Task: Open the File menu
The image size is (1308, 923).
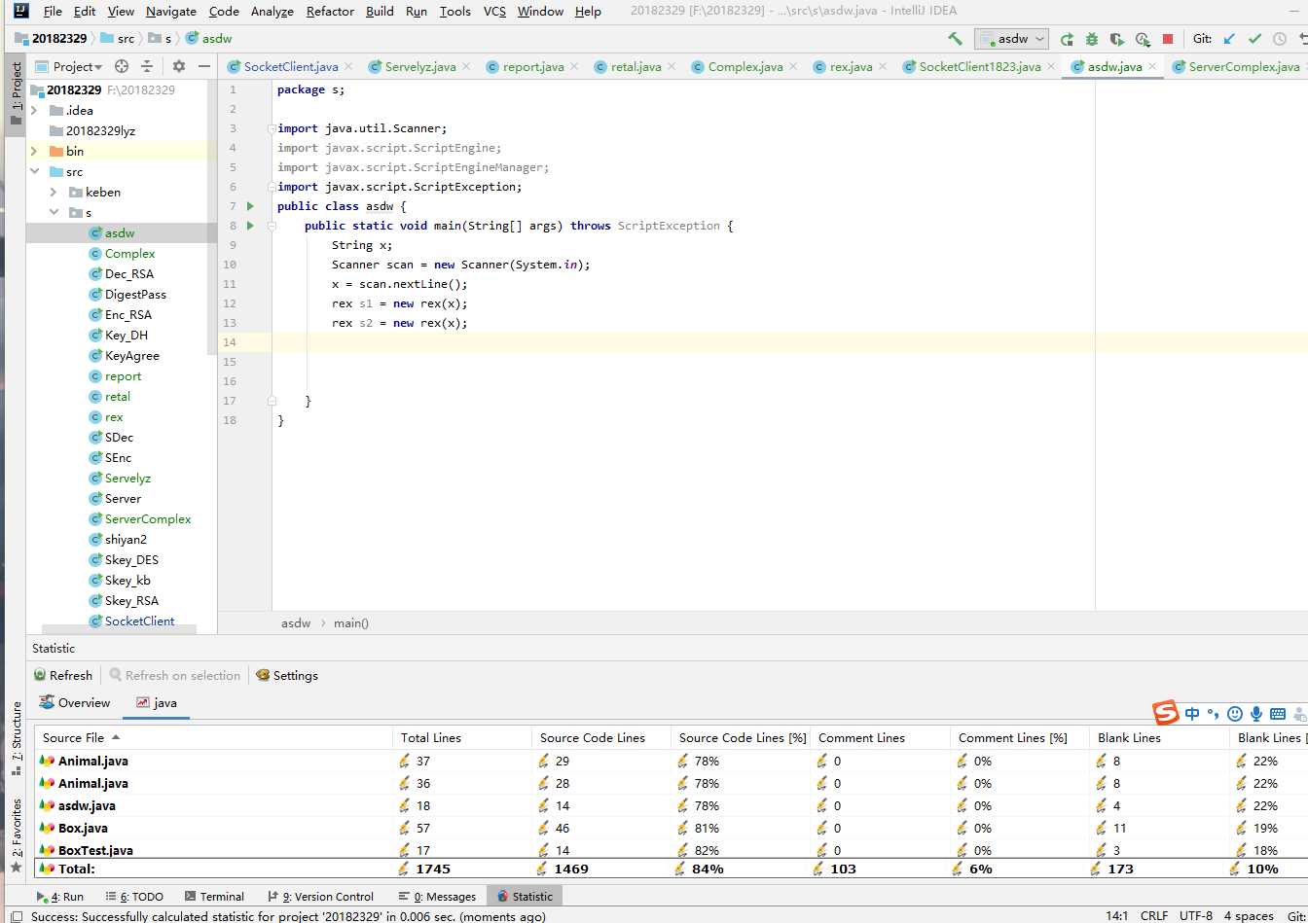Action: coord(53,11)
